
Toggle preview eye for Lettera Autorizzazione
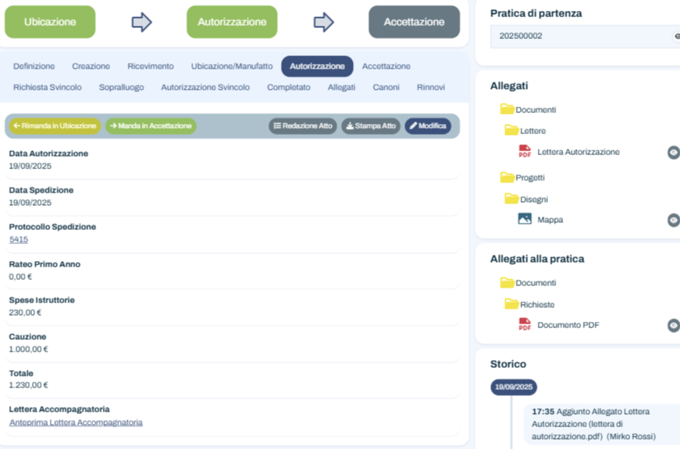tap(673, 152)
